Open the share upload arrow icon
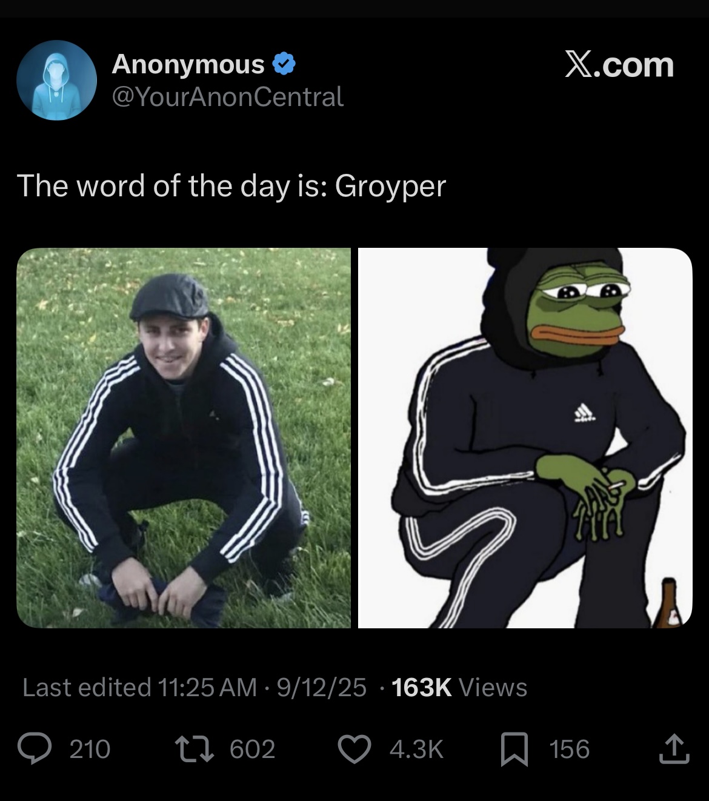 (x=673, y=749)
